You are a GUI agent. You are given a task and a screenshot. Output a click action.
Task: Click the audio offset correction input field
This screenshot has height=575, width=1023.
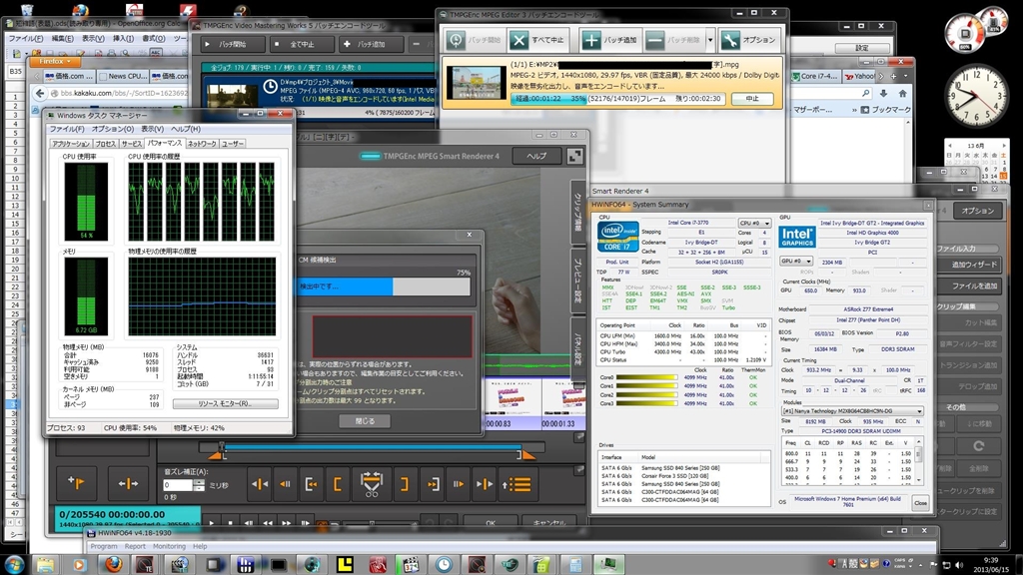point(179,485)
